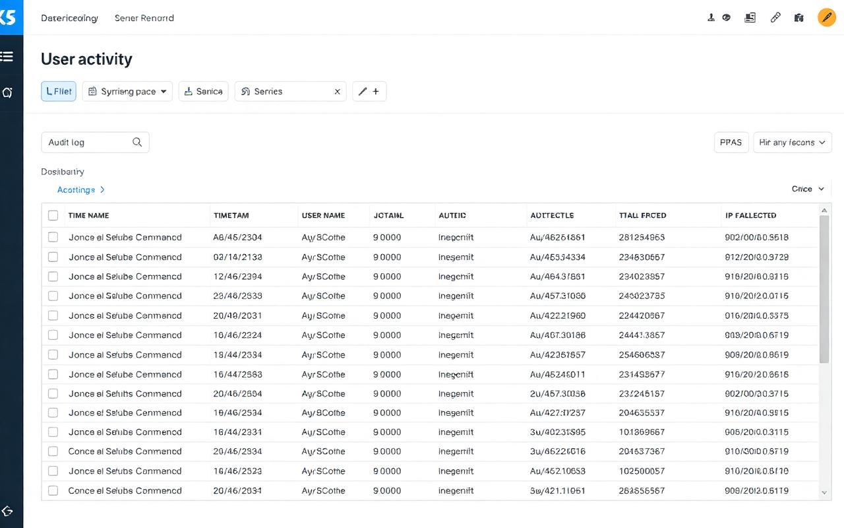Click scrollbar up arrow of the table
Viewport: 844px width, 528px height.
click(x=824, y=210)
